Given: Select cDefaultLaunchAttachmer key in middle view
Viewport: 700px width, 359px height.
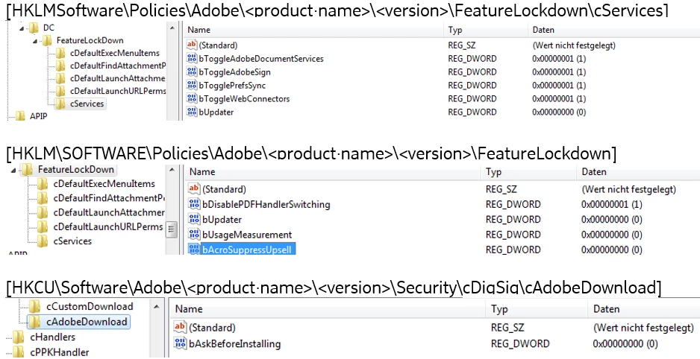Looking at the screenshot, I should [109, 212].
